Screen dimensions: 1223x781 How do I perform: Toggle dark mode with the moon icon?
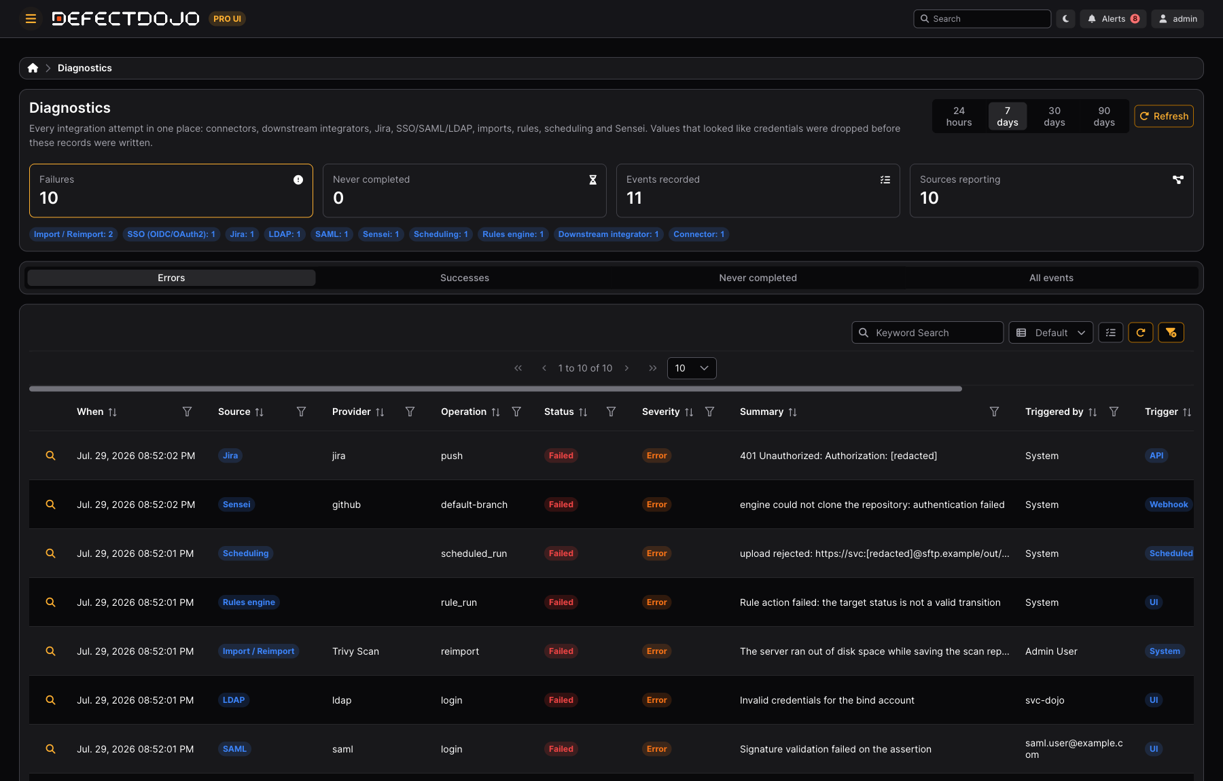[x=1065, y=19]
